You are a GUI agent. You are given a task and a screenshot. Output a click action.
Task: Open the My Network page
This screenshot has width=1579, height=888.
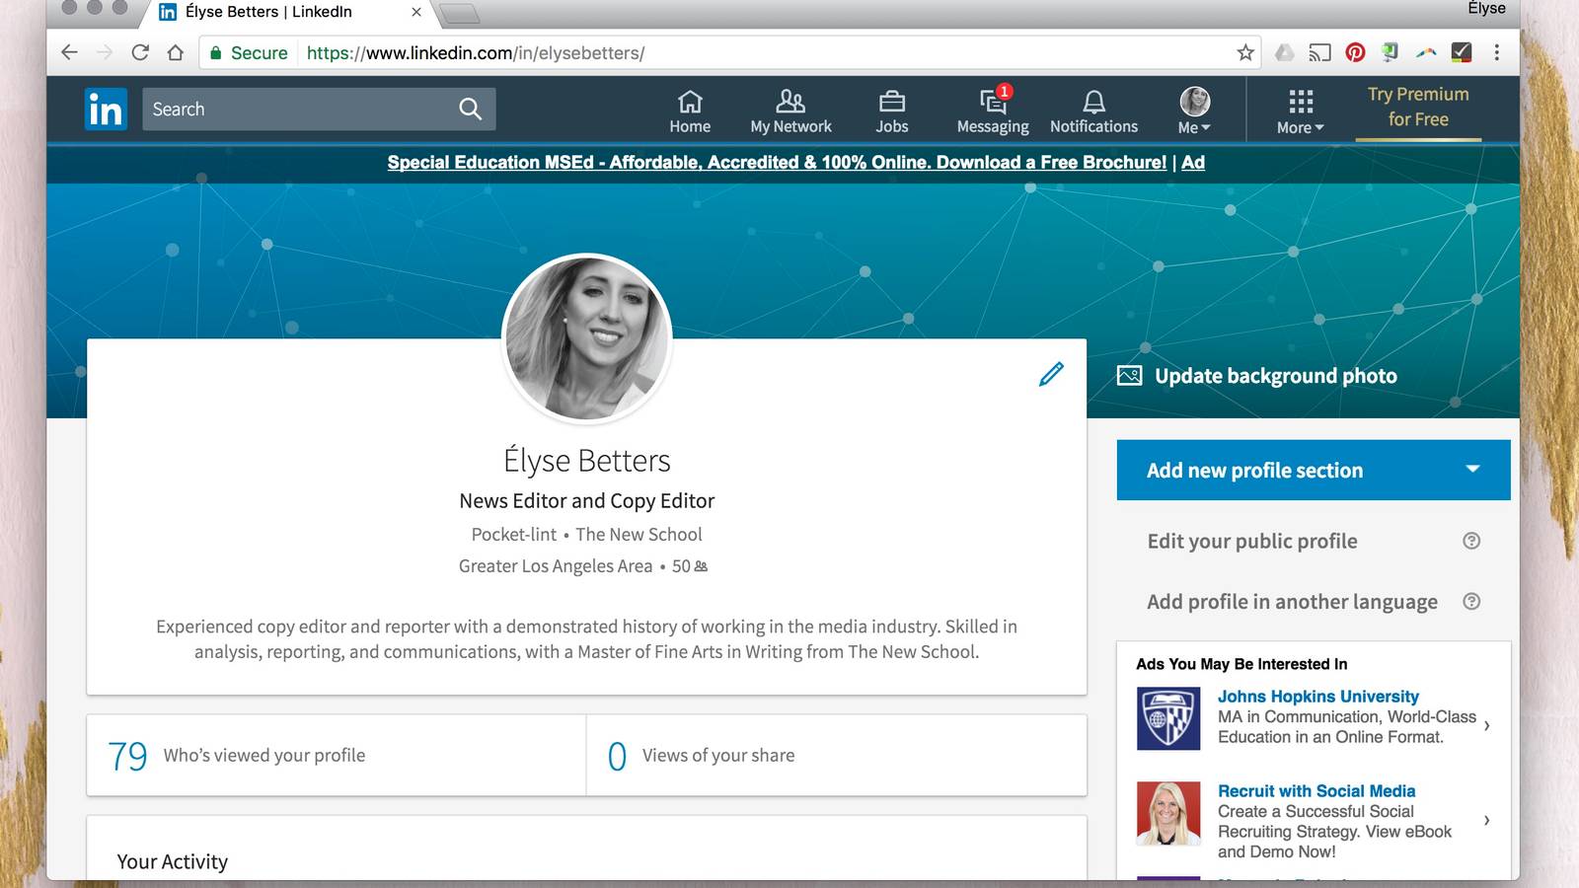point(790,111)
